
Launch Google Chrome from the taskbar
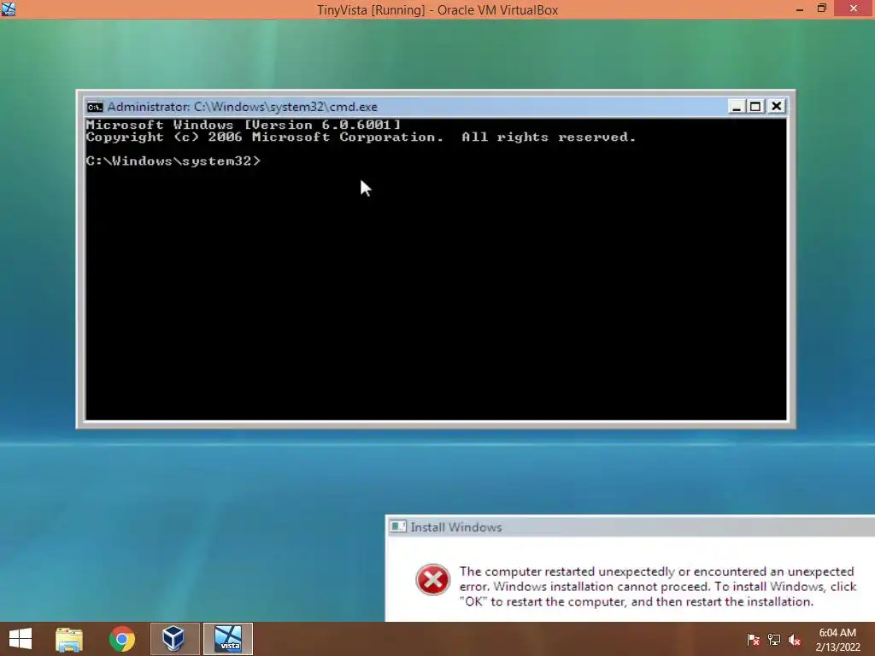click(x=121, y=639)
